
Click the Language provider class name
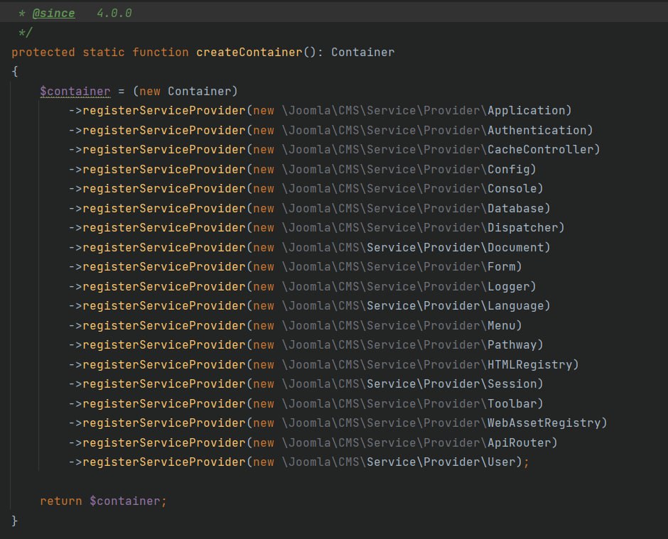click(515, 306)
